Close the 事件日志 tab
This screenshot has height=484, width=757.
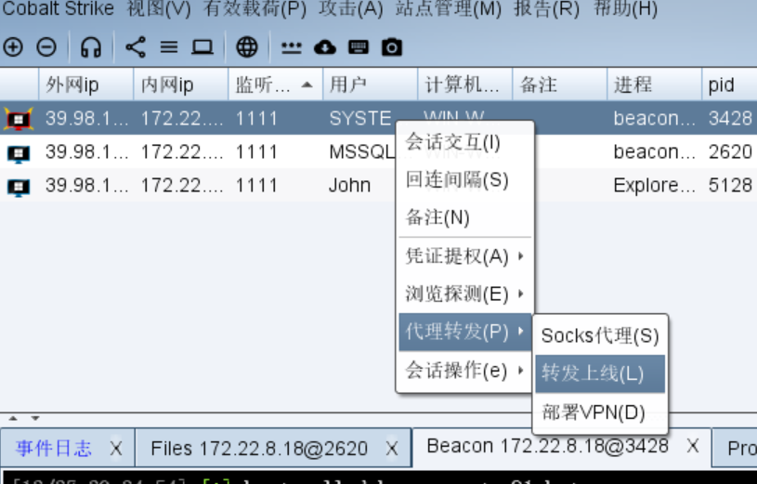click(116, 449)
